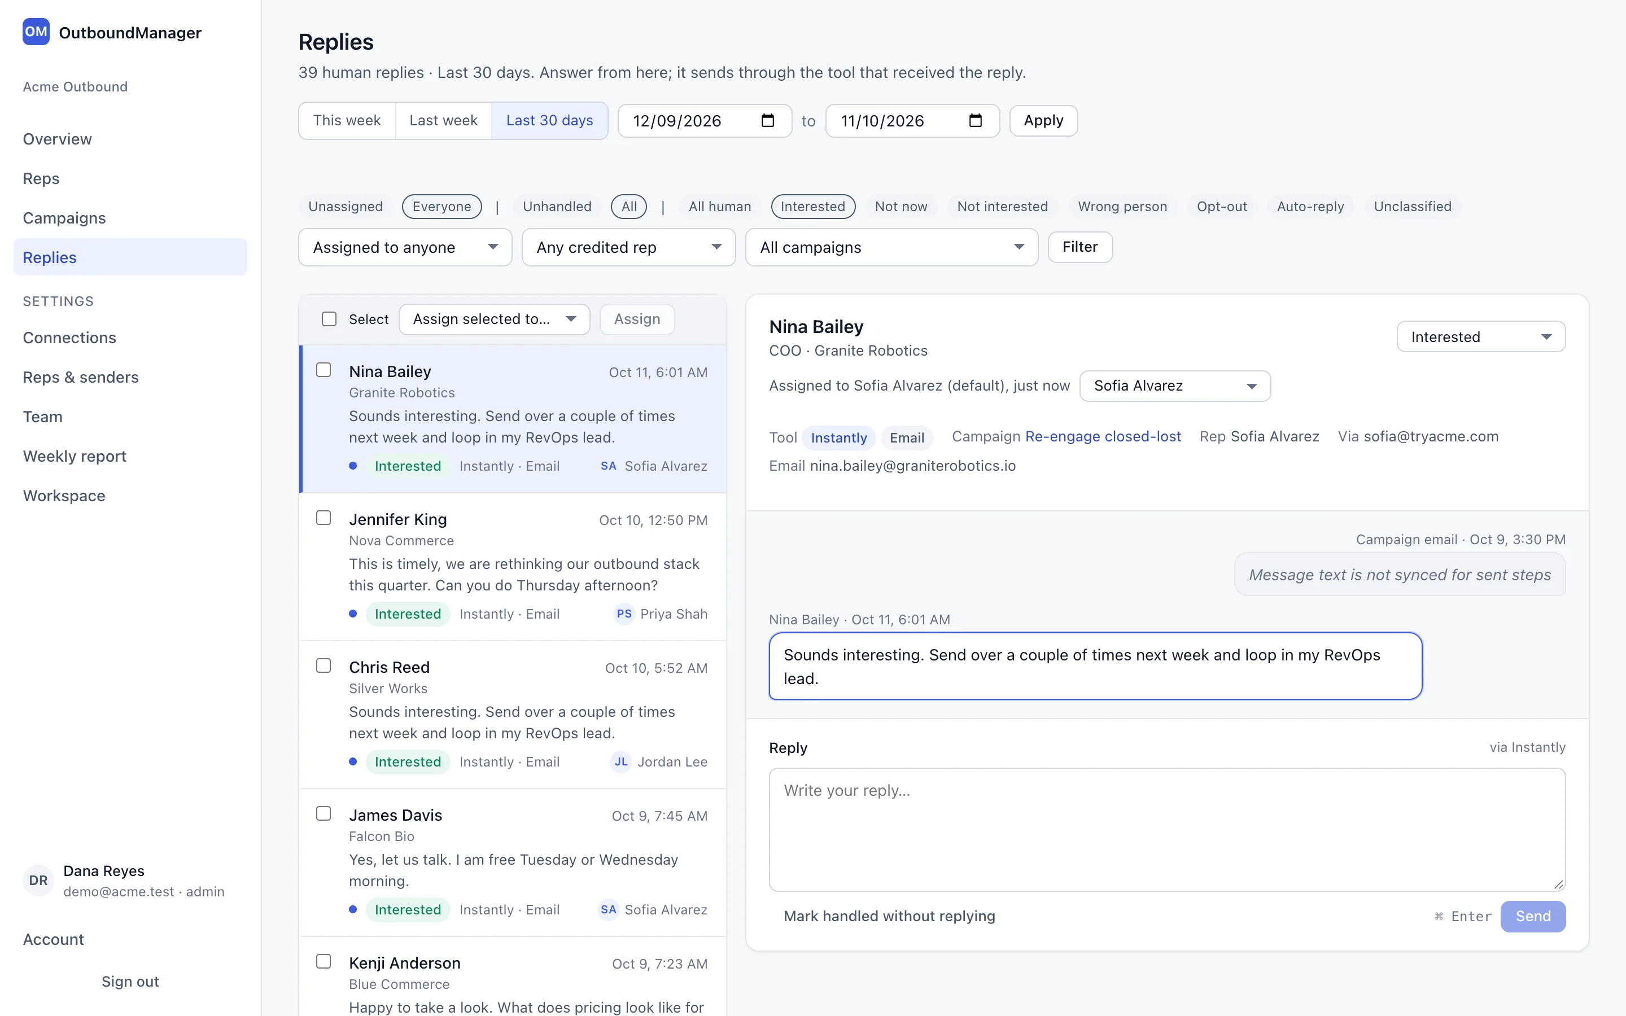The width and height of the screenshot is (1626, 1016).
Task: Open calendar picker on 12/09/2026 start date
Action: (767, 120)
